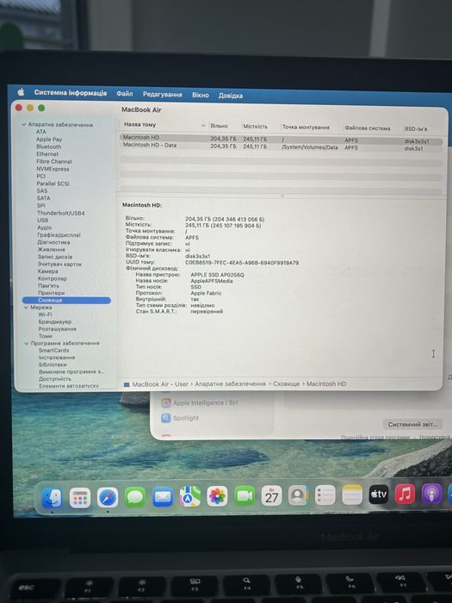Open Messages app in Dock
Image resolution: width=452 pixels, height=603 pixels.
click(135, 497)
